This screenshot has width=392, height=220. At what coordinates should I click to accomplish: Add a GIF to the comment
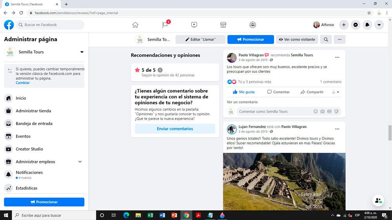tap(330, 111)
